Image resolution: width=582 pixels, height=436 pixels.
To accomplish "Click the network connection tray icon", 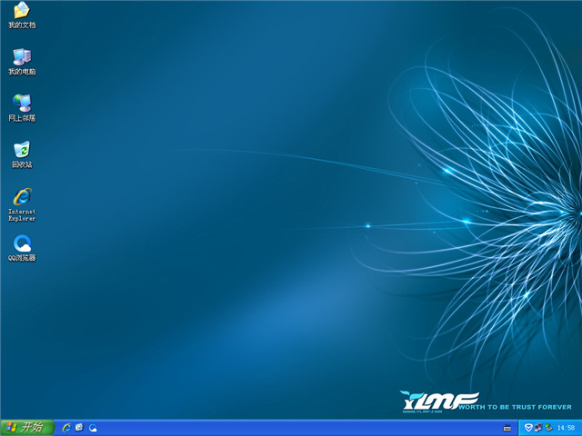I will [x=538, y=427].
